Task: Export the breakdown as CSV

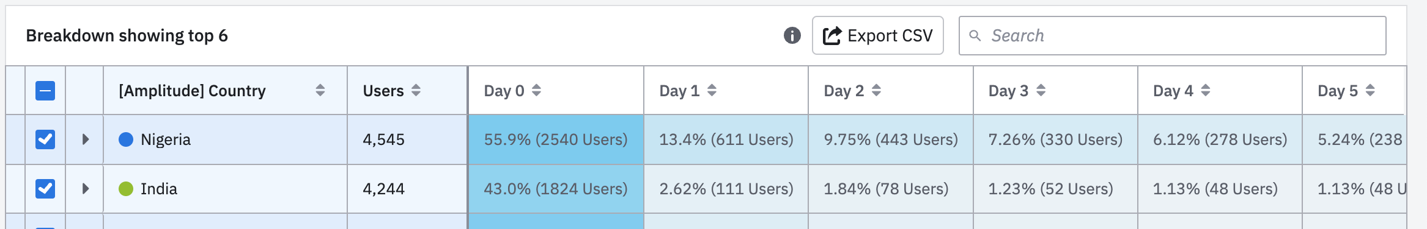Action: pos(877,35)
